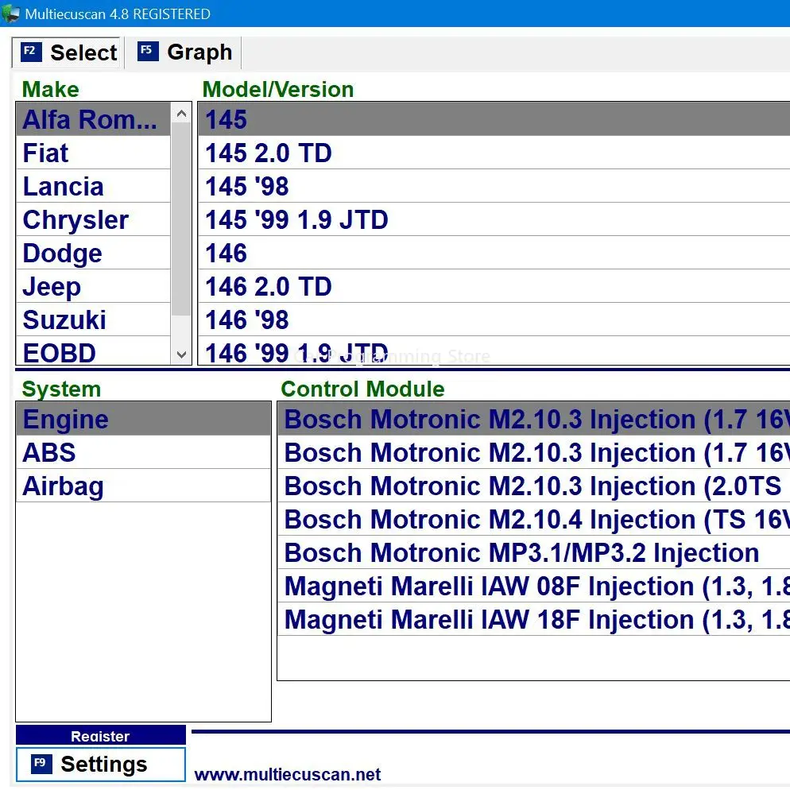Choose Bosch Motronic M2.10.4 Injection (TS 16V)
The image size is (790, 790).
pyautogui.click(x=533, y=519)
